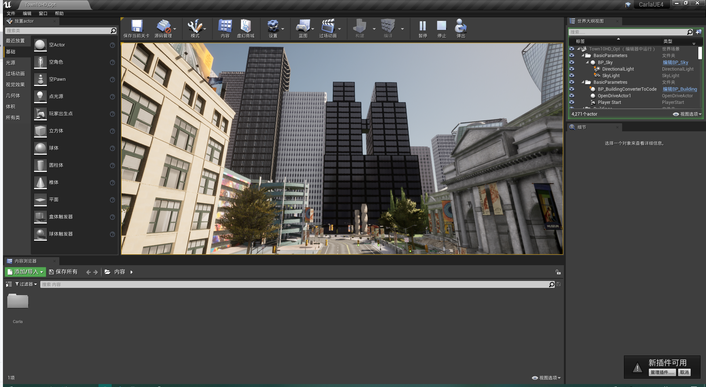The width and height of the screenshot is (706, 387).
Task: Open the Help (帮助) menu
Action: tap(59, 14)
